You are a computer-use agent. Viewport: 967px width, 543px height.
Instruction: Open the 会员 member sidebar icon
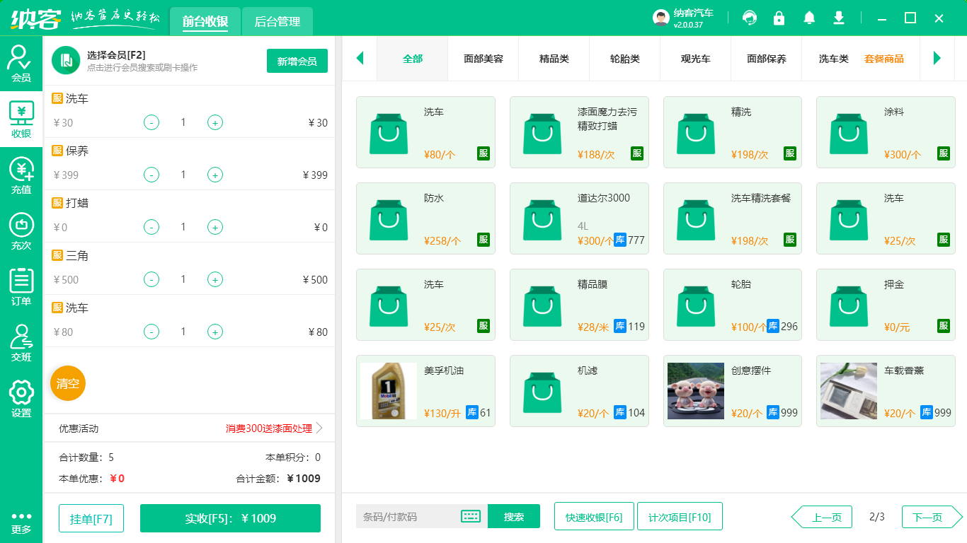click(21, 64)
